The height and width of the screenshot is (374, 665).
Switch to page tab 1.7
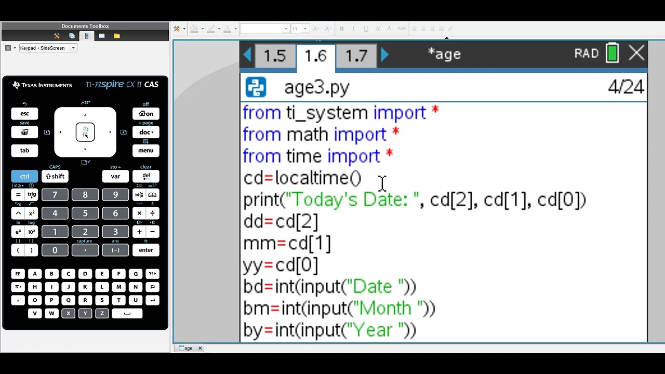pos(356,56)
